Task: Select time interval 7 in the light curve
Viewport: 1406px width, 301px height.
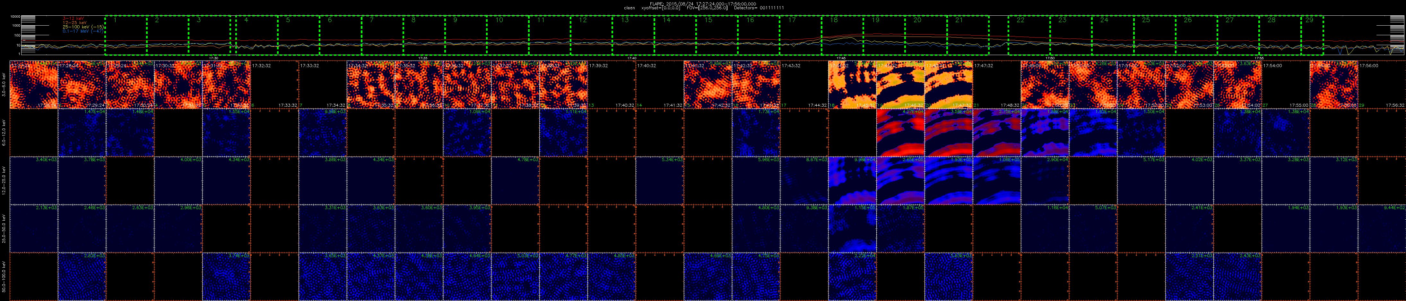Action: click(x=383, y=35)
